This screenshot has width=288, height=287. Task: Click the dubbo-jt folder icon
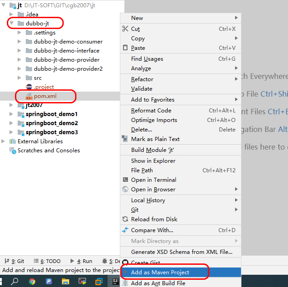tap(21, 24)
